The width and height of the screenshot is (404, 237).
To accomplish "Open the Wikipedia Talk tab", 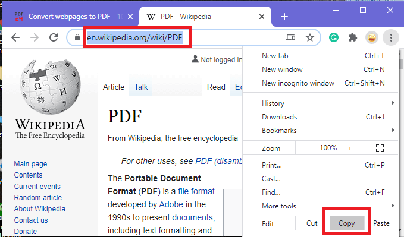I will pos(140,87).
